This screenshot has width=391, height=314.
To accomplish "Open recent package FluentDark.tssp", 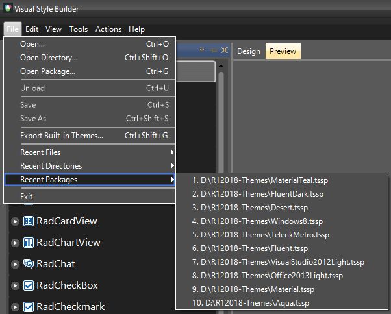I will pyautogui.click(x=282, y=194).
